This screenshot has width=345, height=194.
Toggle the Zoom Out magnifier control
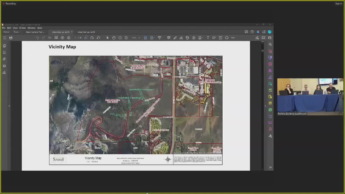(x=120, y=38)
